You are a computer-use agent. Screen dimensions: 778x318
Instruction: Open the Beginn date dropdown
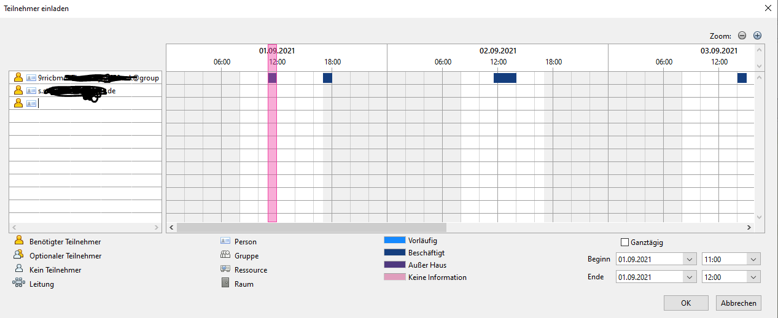click(691, 259)
